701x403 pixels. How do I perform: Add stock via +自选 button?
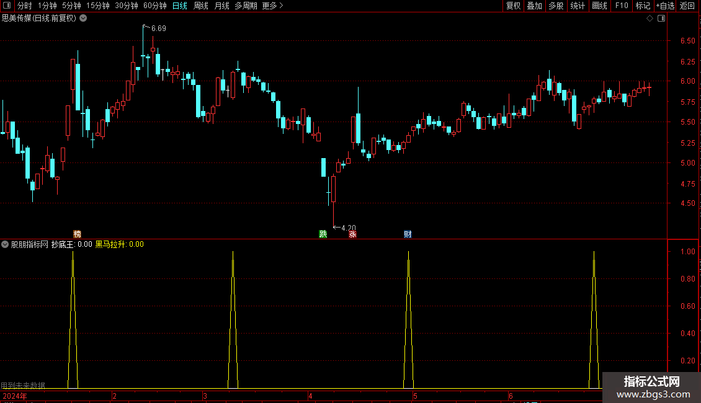click(x=665, y=6)
